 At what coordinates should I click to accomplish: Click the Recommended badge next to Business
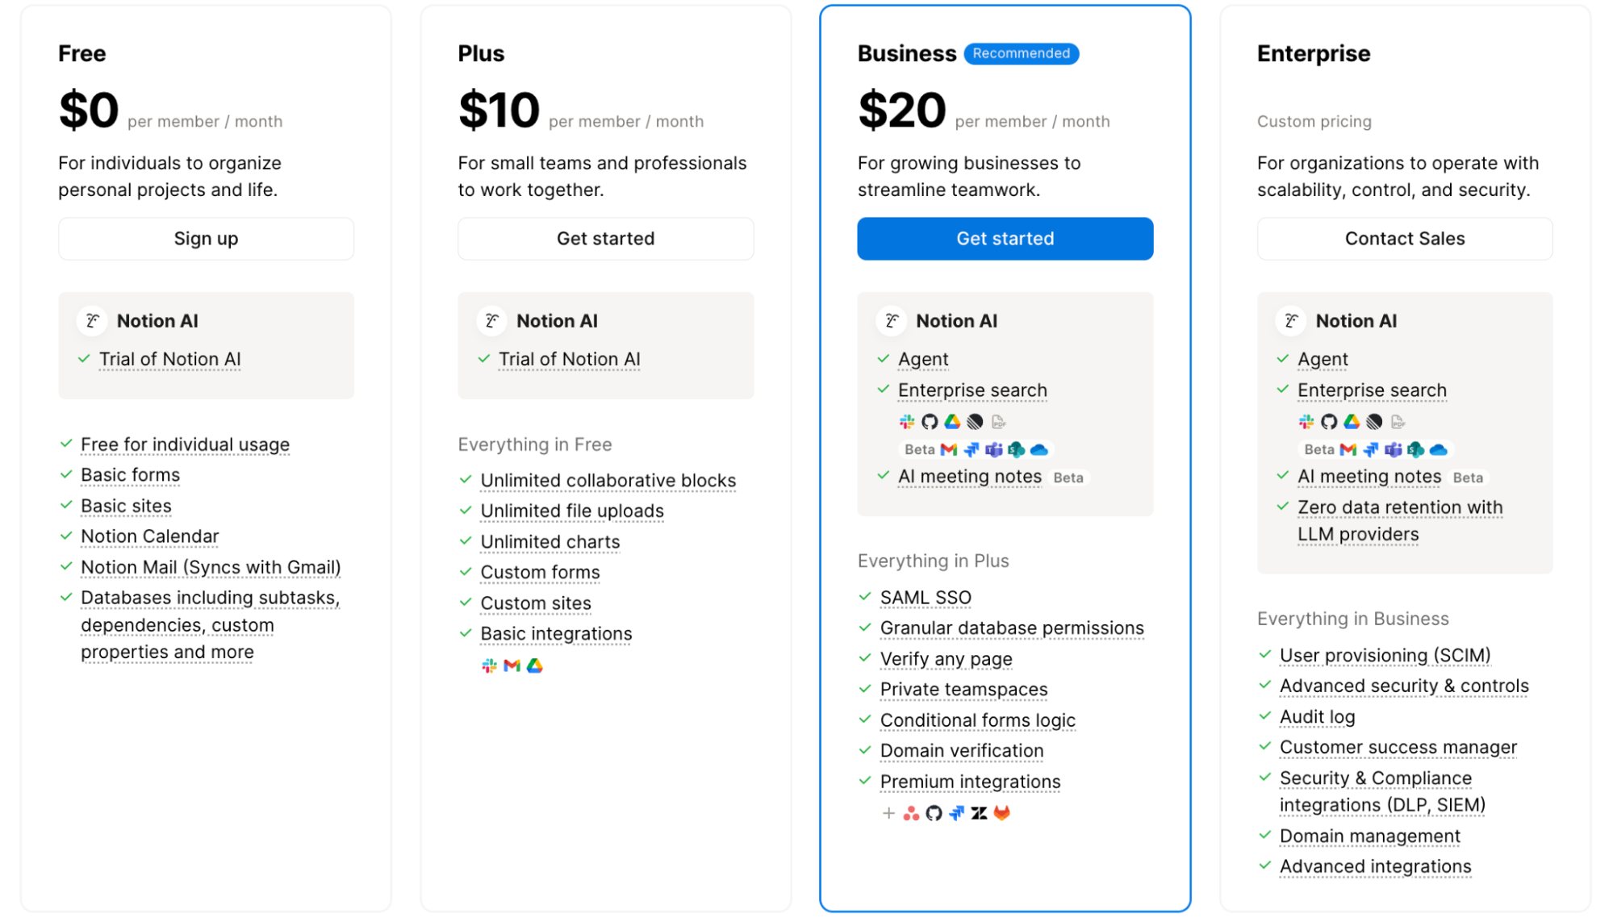point(1021,53)
